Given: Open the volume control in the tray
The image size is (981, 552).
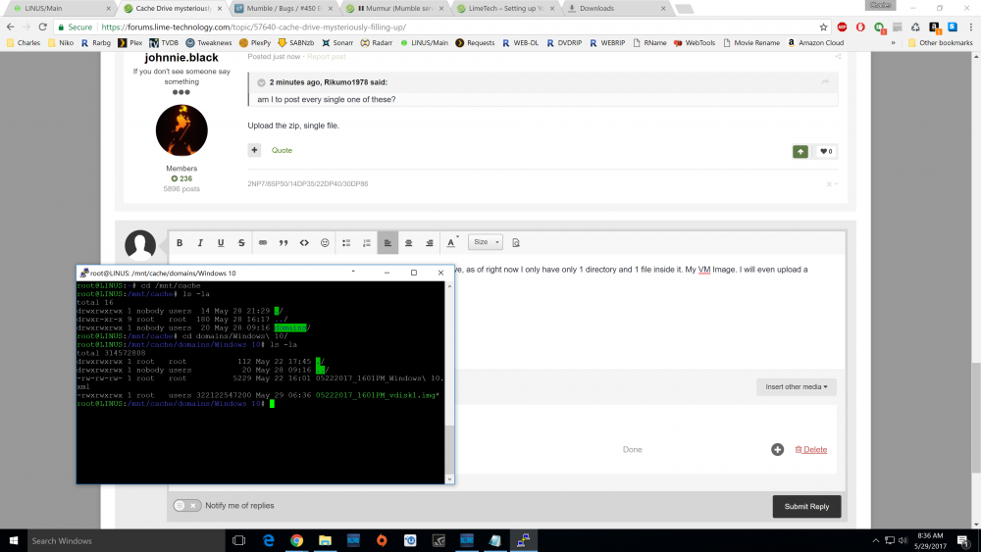Looking at the screenshot, I should (904, 541).
